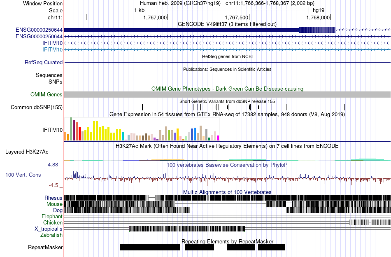Click the -4.5 lower conservation scale value
The height and width of the screenshot is (257, 391).
pos(54,185)
